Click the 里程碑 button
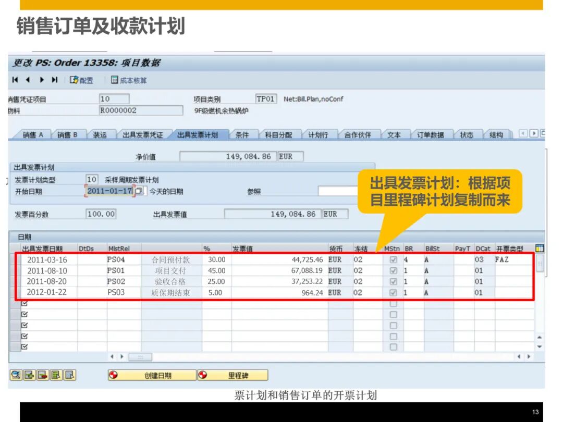Image resolution: width=563 pixels, height=422 pixels. pos(232,375)
